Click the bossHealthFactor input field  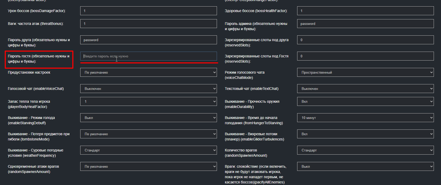[365, 11]
